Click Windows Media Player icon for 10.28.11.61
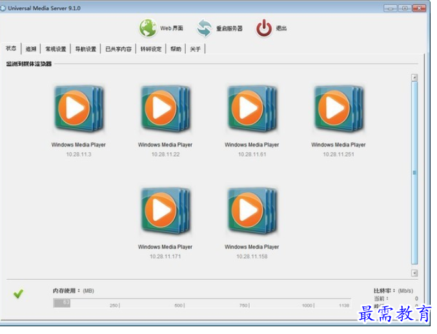This screenshot has width=437, height=334. [x=252, y=108]
